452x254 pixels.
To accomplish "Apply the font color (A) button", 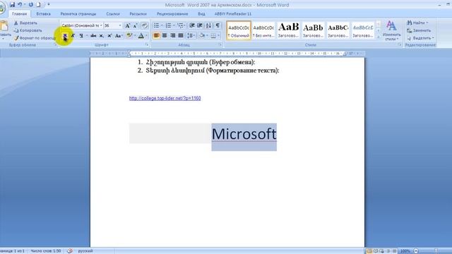I will [x=141, y=36].
